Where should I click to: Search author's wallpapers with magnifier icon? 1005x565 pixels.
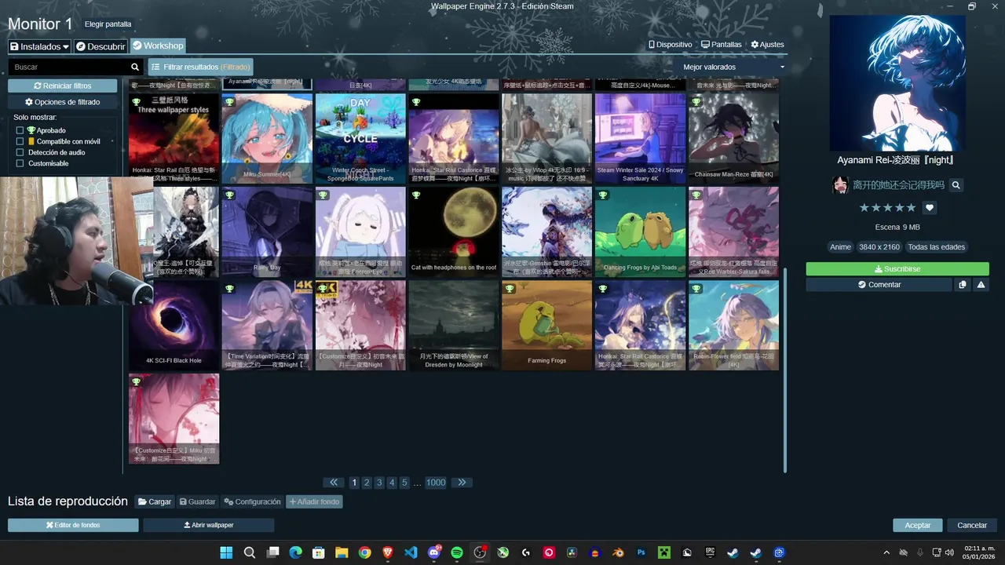[x=956, y=185]
